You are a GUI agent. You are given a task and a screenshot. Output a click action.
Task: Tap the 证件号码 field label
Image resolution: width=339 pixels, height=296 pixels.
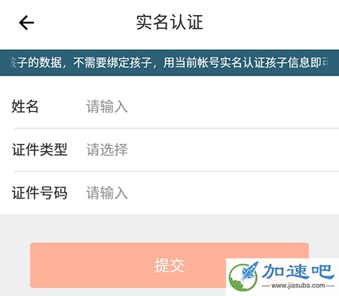[40, 193]
